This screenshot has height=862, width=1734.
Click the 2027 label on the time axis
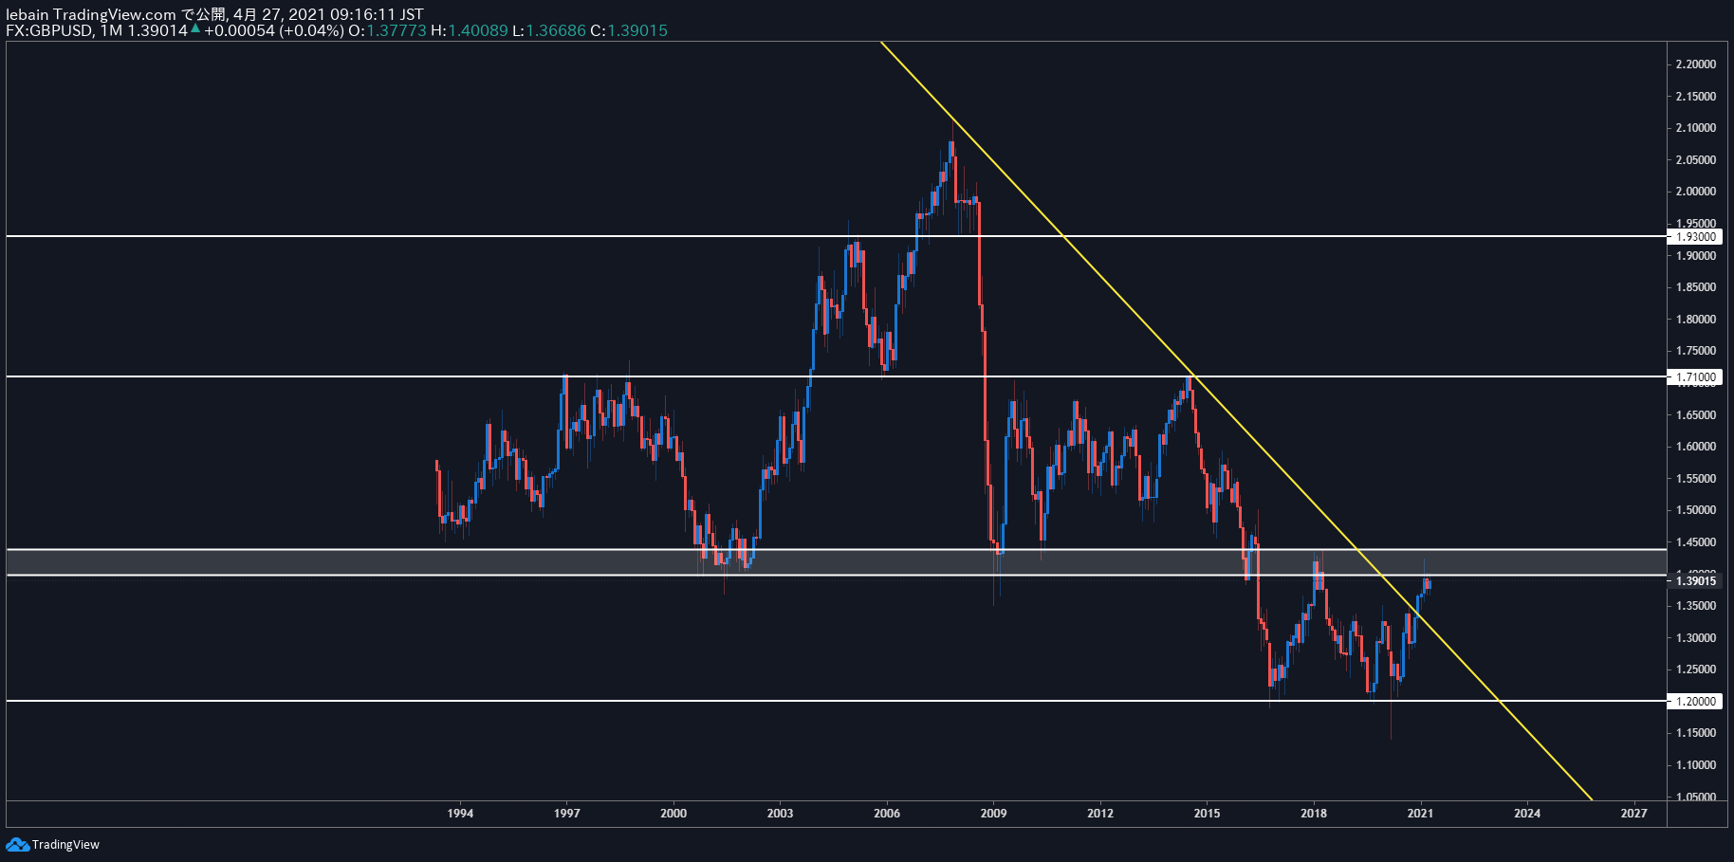click(1633, 813)
